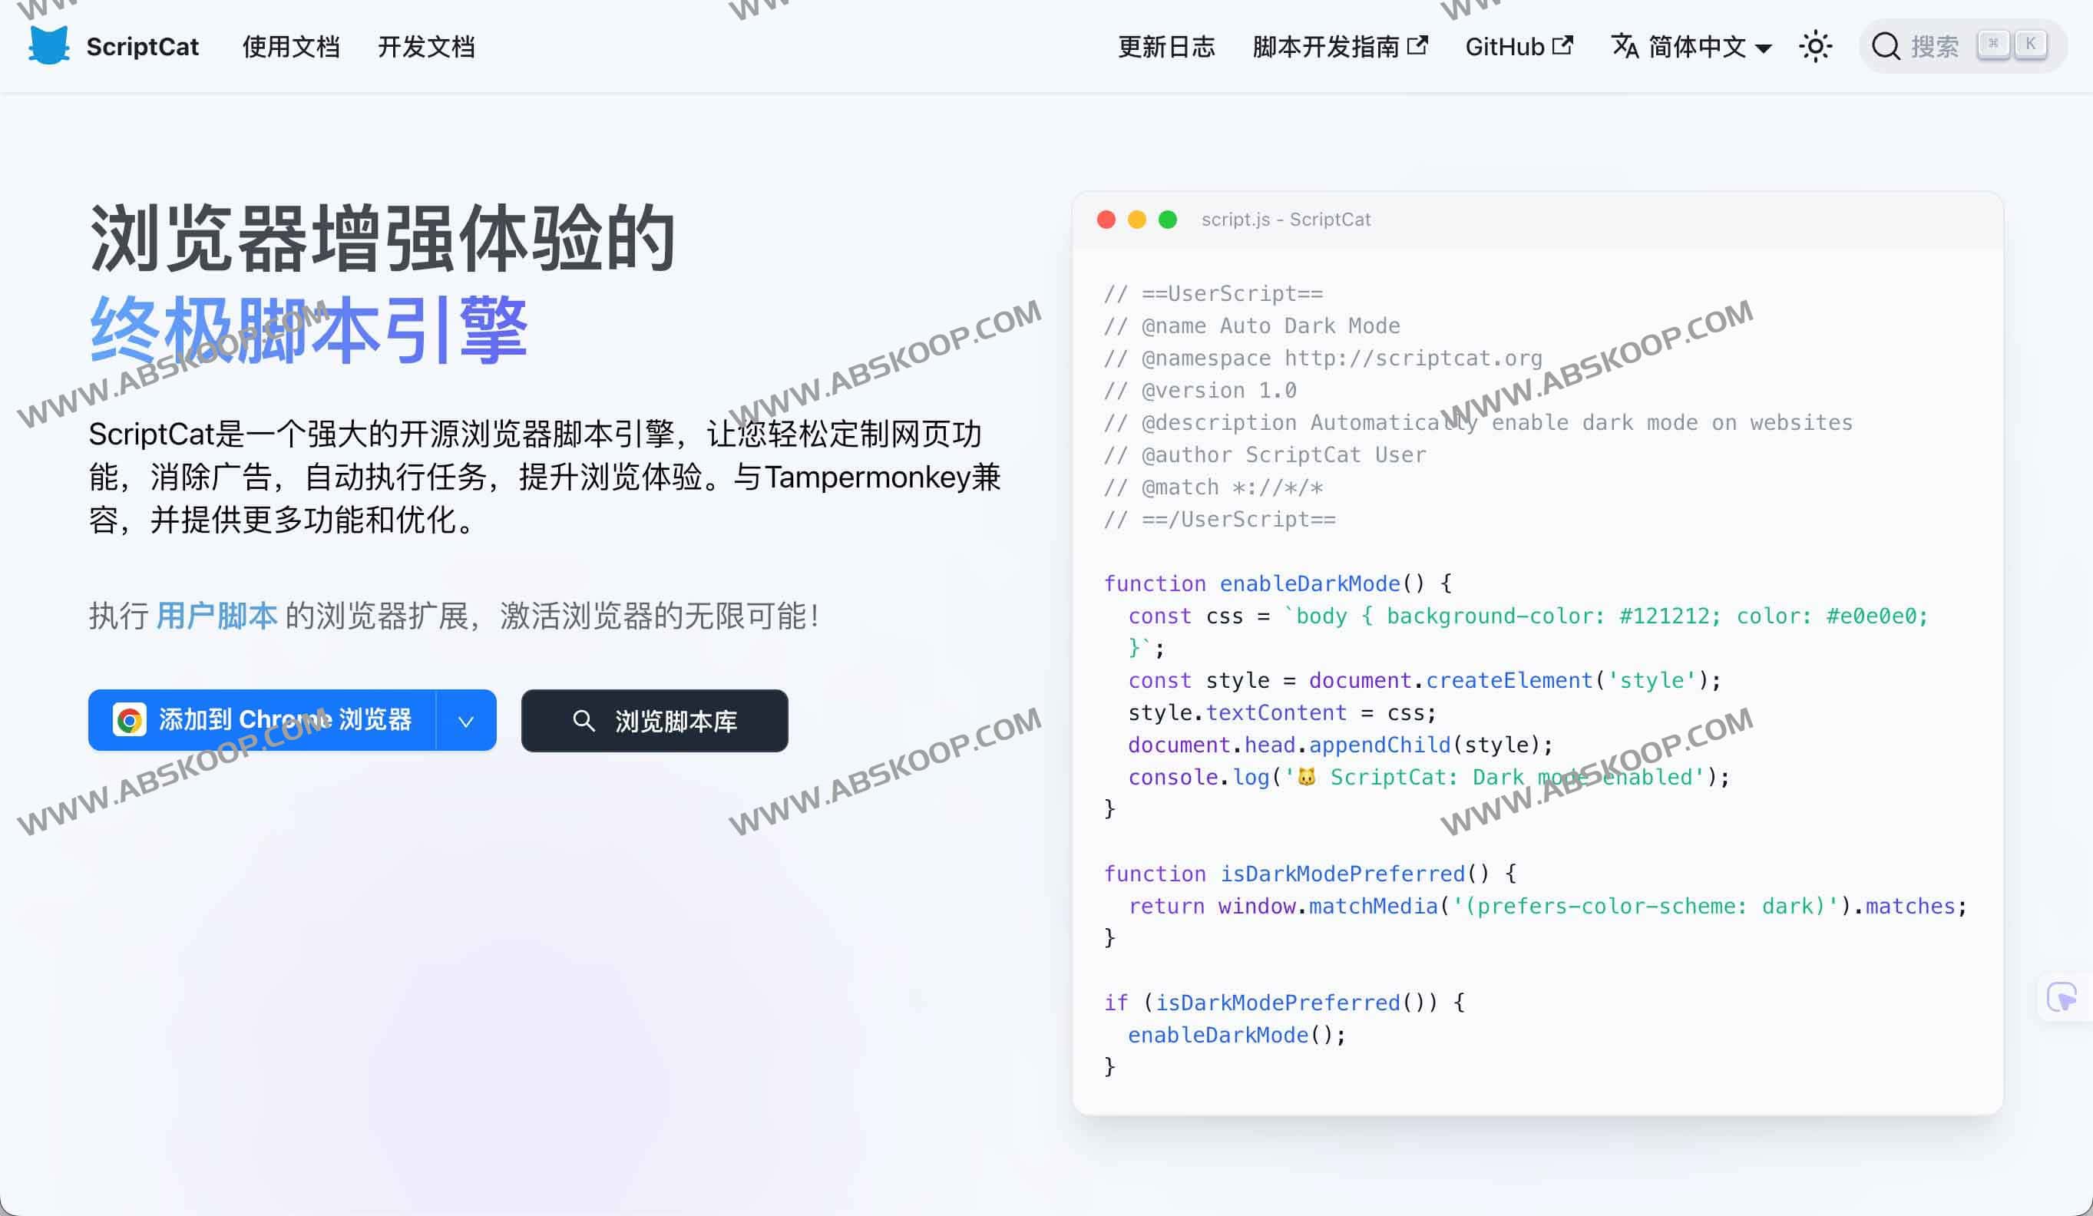Toggle light/dark theme via the sun icon
This screenshot has height=1216, width=2093.
click(1816, 46)
